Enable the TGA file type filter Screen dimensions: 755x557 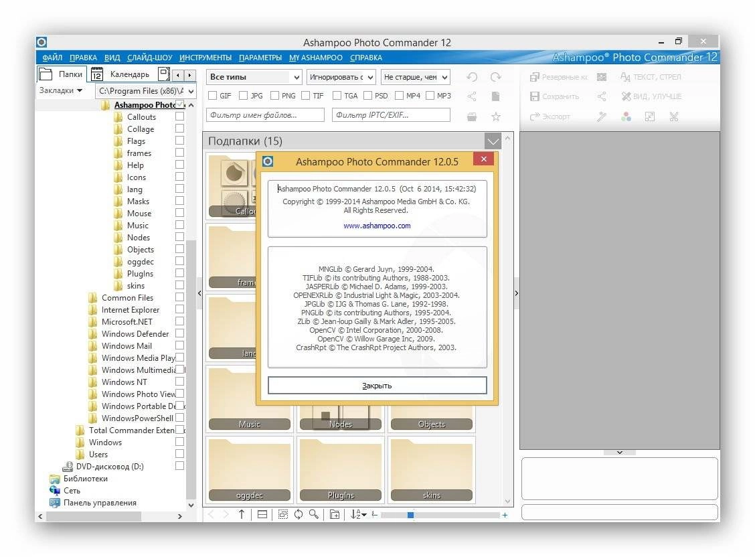point(337,96)
